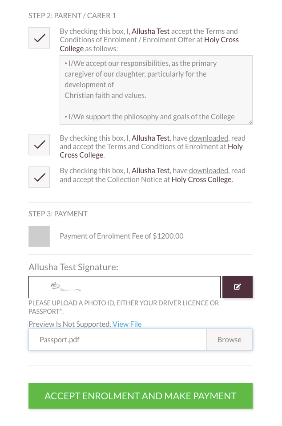Open the Collection Notice "downloaded" link
This screenshot has height=426, width=282.
point(209,170)
